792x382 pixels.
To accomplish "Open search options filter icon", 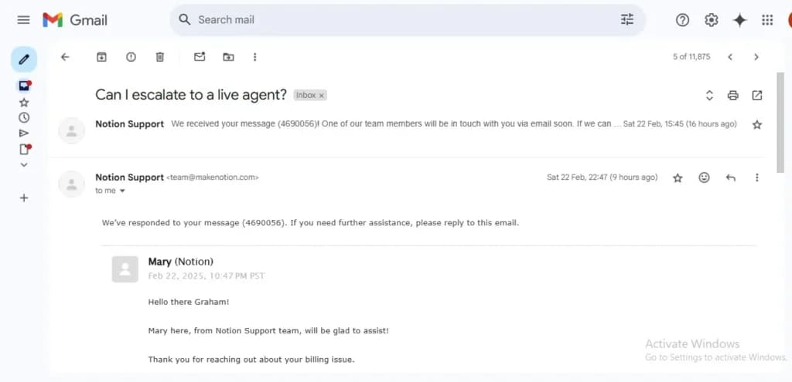I will pyautogui.click(x=626, y=19).
